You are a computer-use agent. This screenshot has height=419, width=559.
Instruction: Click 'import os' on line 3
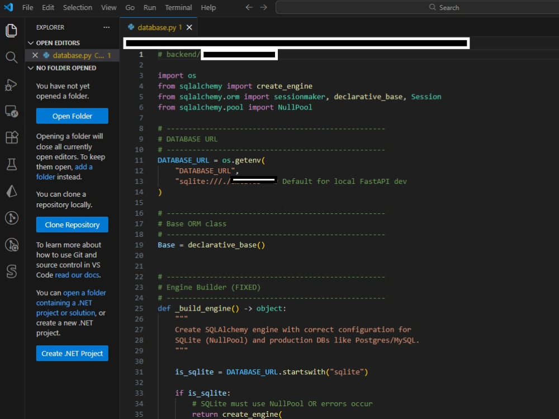click(x=177, y=75)
